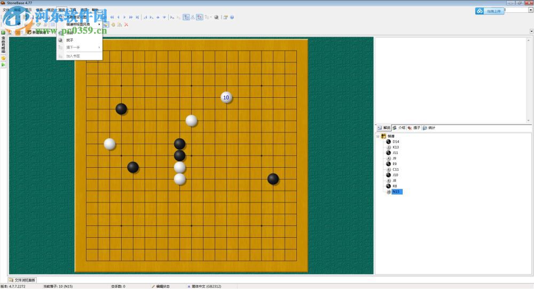Screen dimensions: 534x289
Task: Click status text 简体中文 (GB2312)
Action: pos(206,287)
